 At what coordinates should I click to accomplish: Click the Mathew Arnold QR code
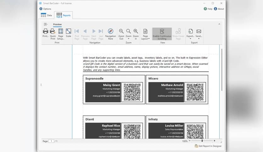click(195, 92)
